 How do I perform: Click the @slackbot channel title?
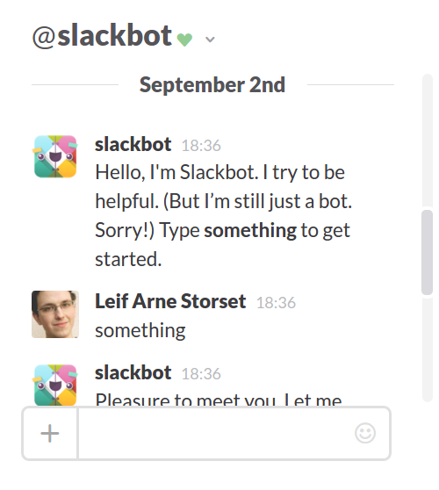(x=102, y=36)
